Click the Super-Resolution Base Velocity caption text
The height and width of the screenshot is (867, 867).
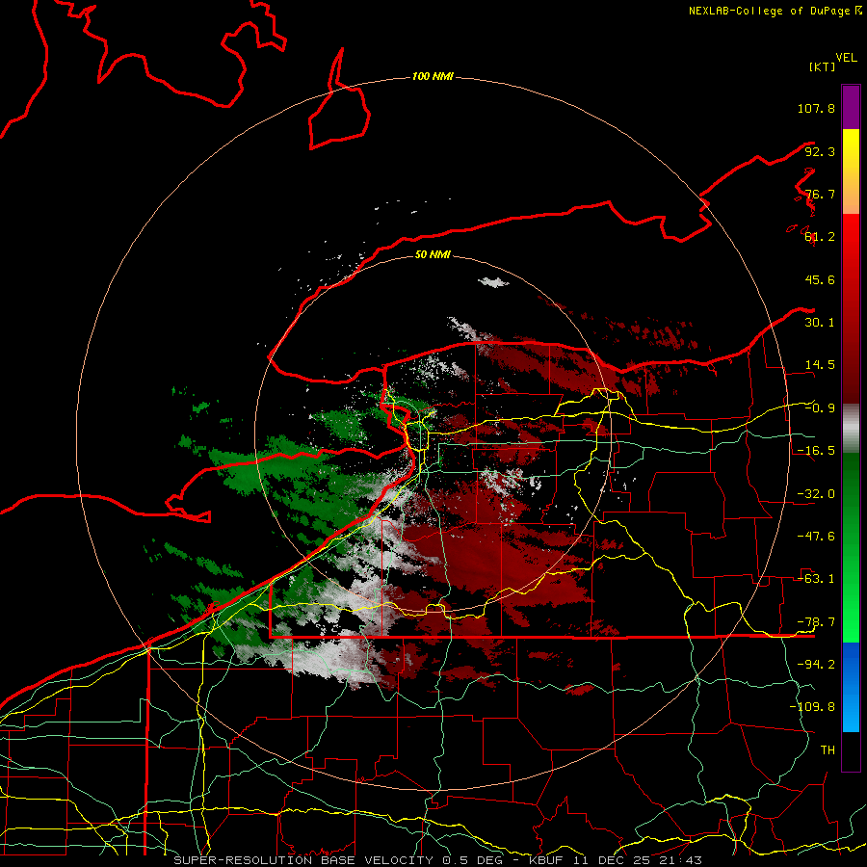(x=437, y=860)
